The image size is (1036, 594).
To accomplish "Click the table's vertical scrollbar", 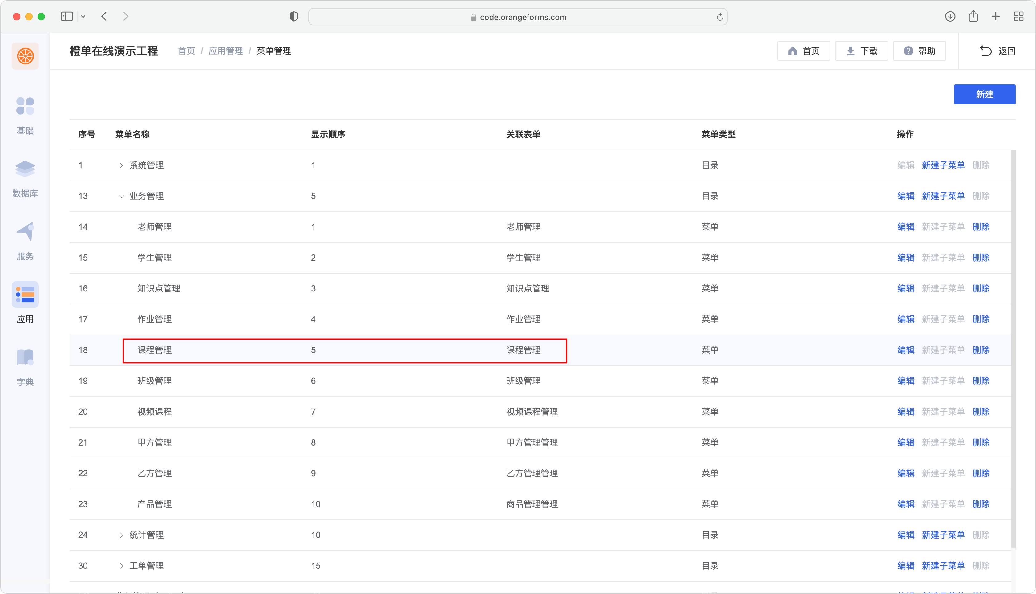I will 1013,349.
